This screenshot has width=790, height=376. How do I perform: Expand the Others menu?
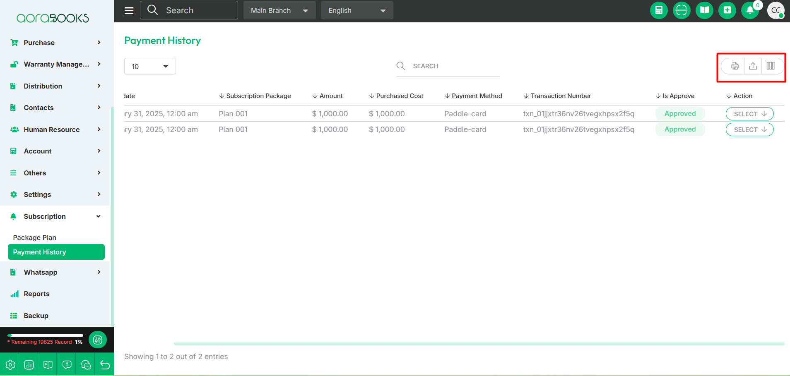(x=55, y=173)
